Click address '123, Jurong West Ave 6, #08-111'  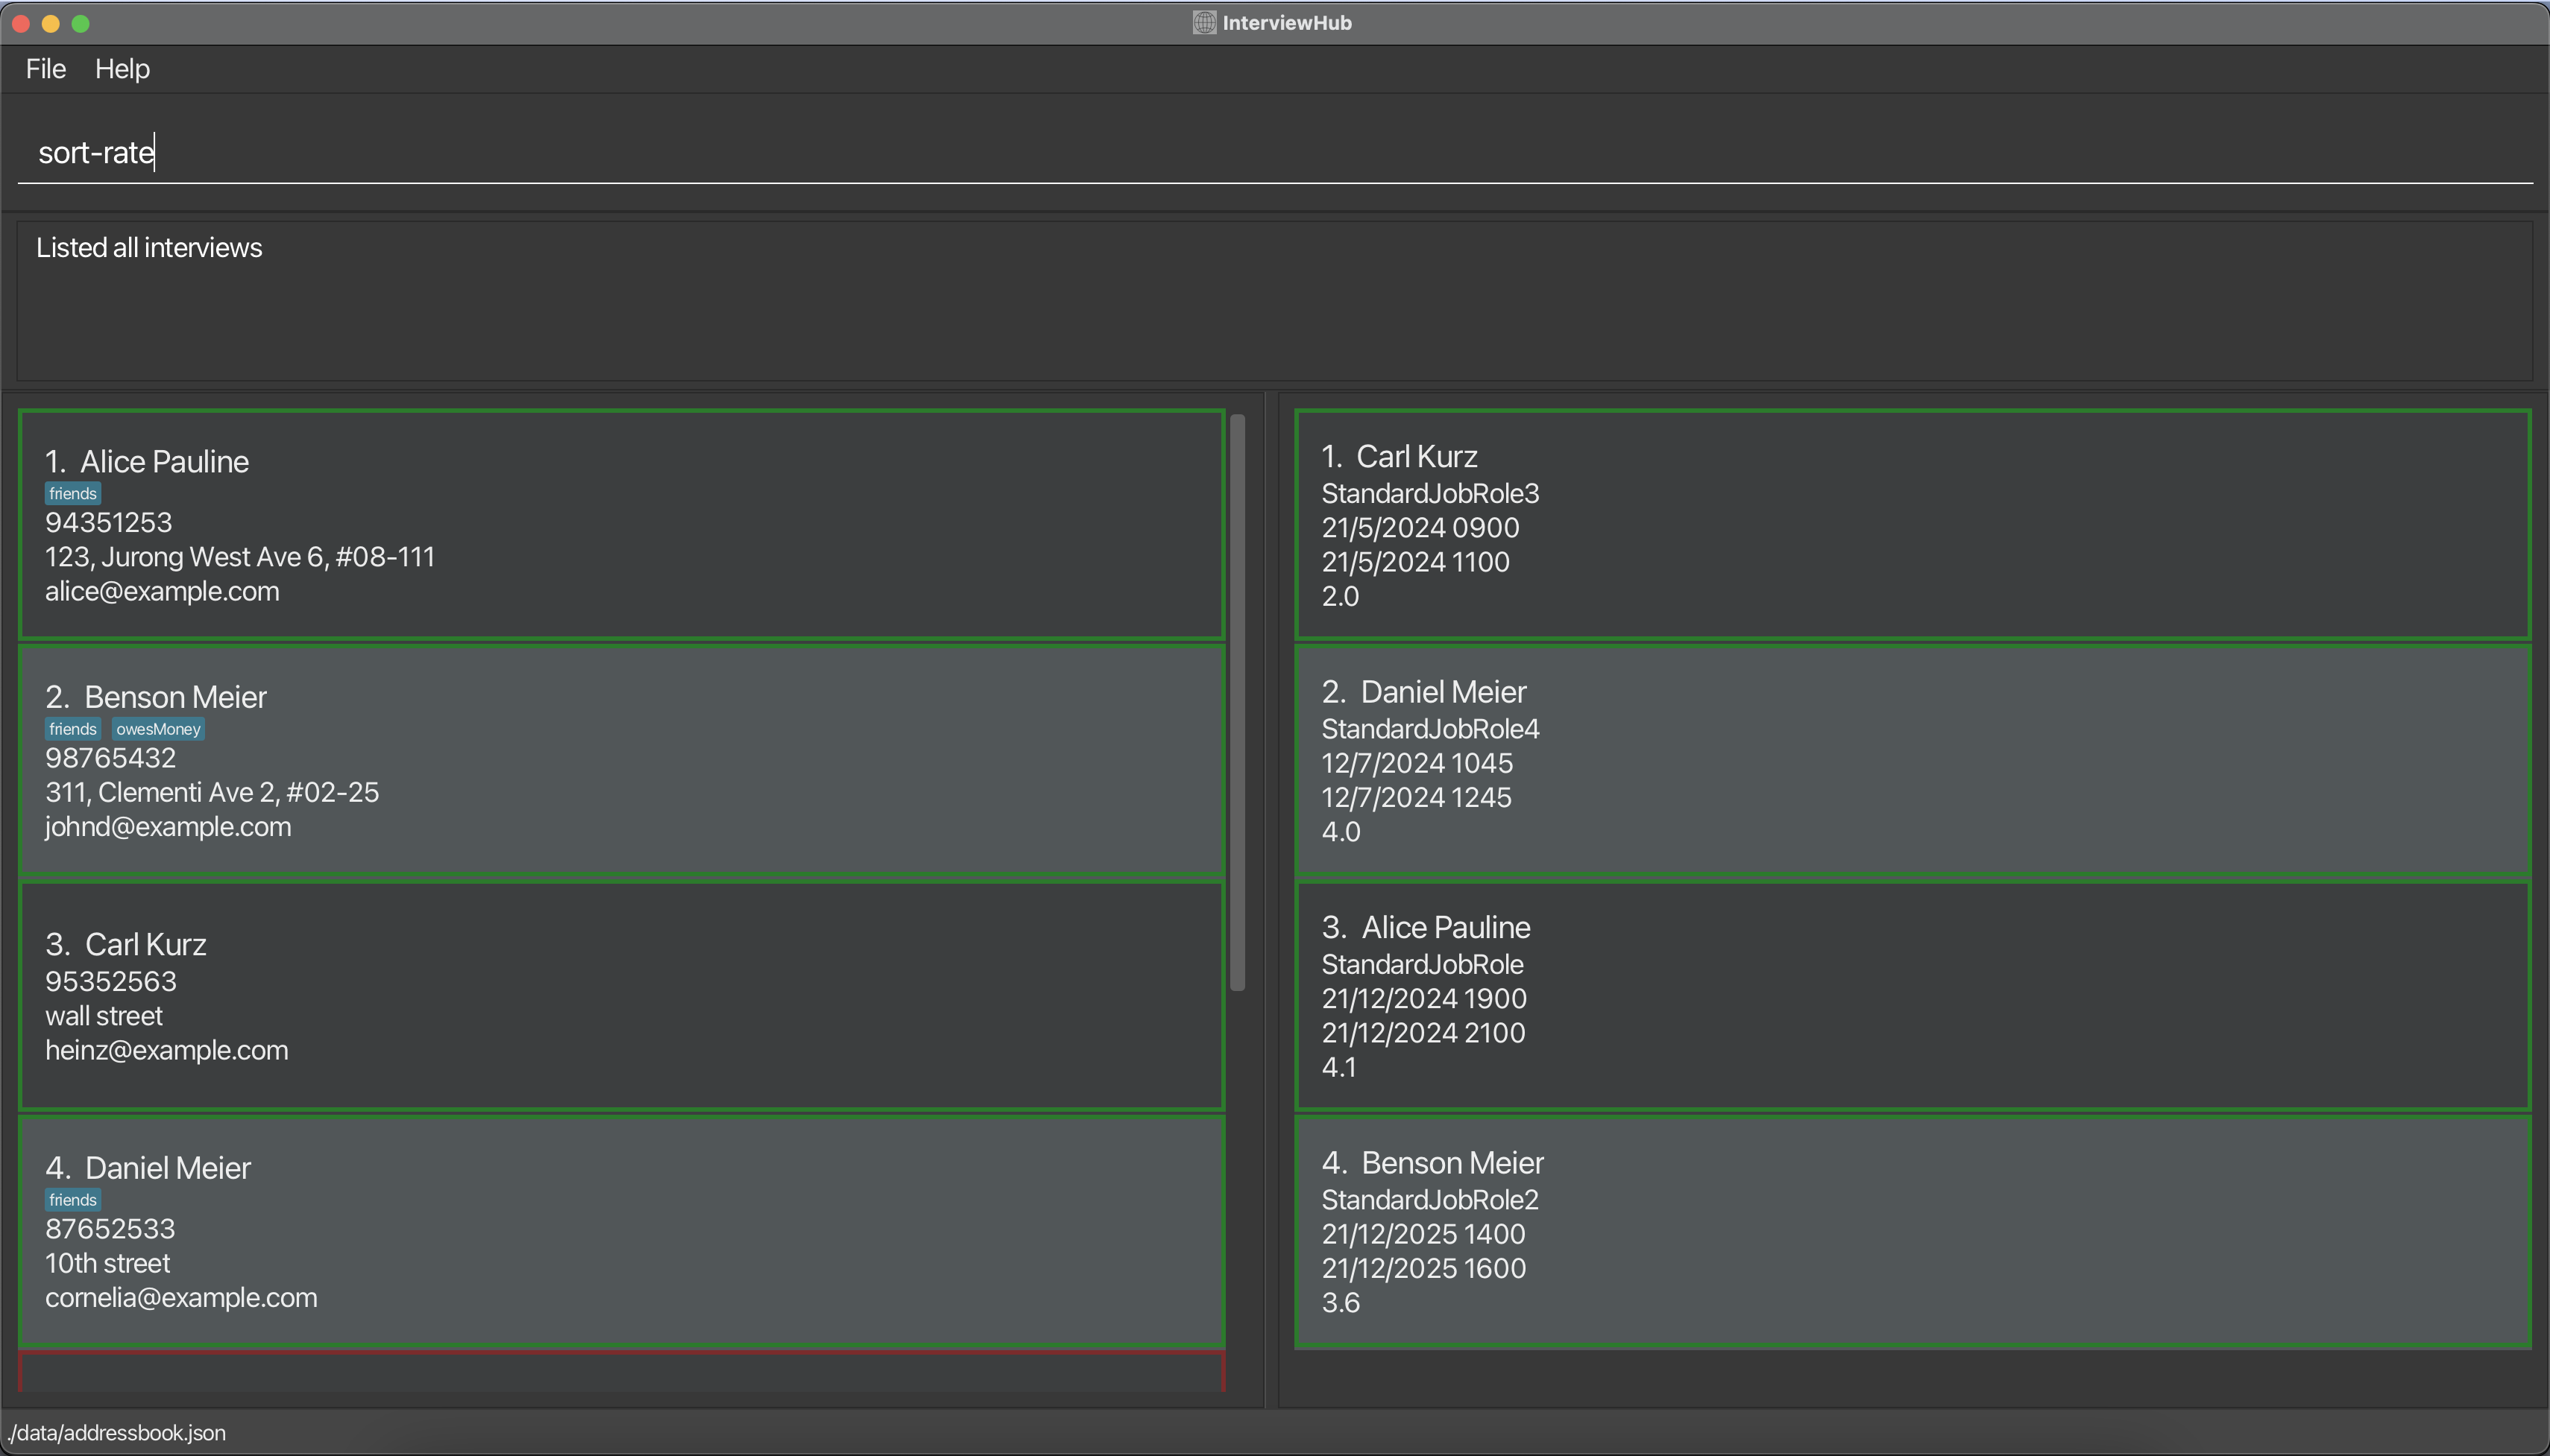[240, 557]
